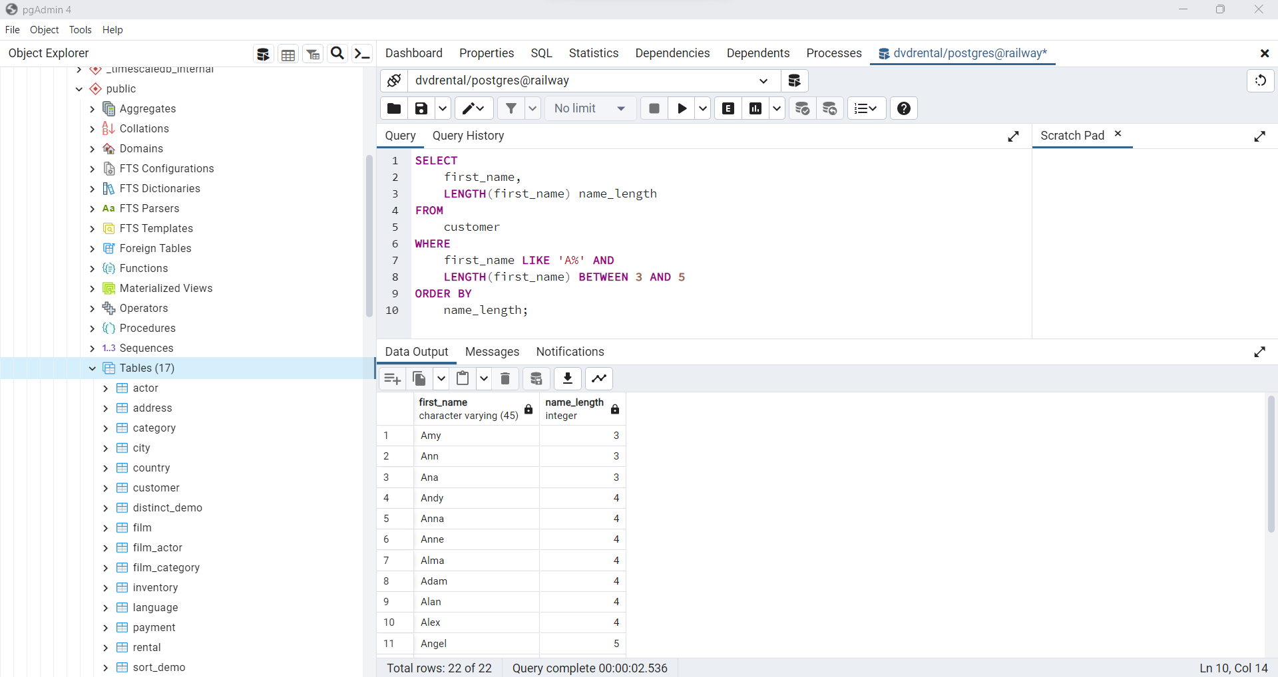1278x677 pixels.
Task: Click the Open File folder icon
Action: tap(394, 108)
